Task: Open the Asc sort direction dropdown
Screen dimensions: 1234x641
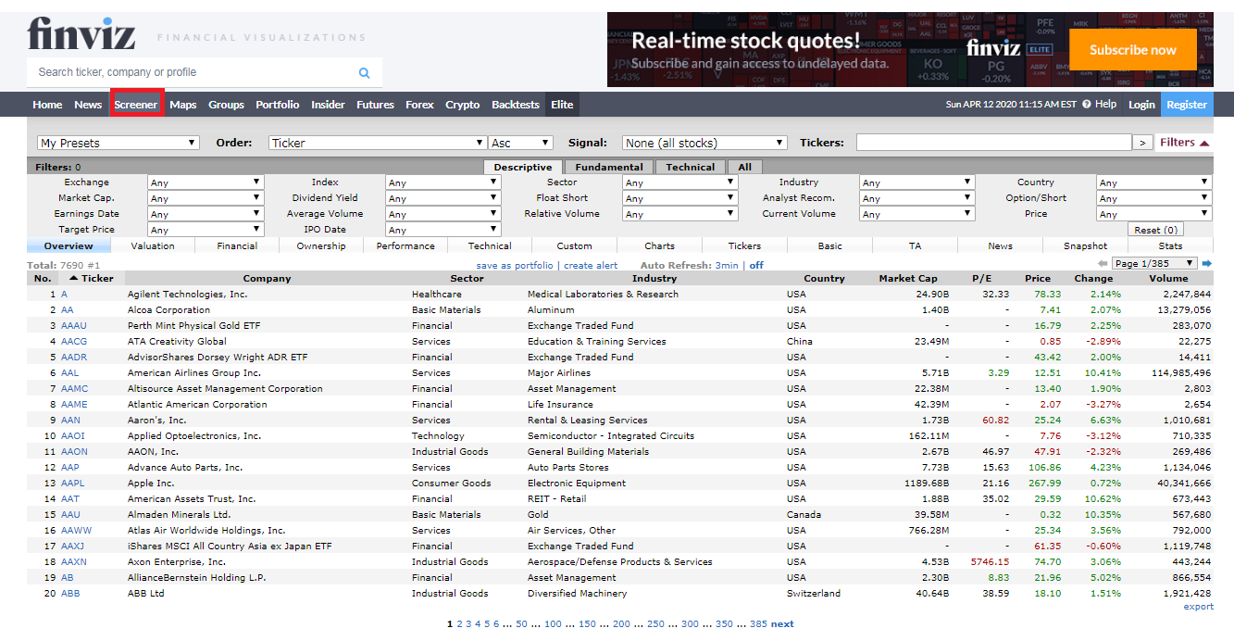Action: (521, 143)
